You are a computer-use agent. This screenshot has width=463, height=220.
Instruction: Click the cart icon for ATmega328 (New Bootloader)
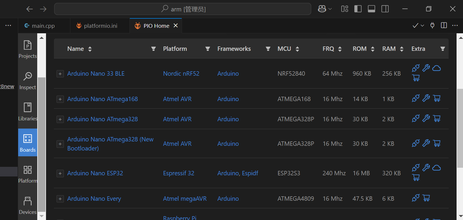point(437,143)
